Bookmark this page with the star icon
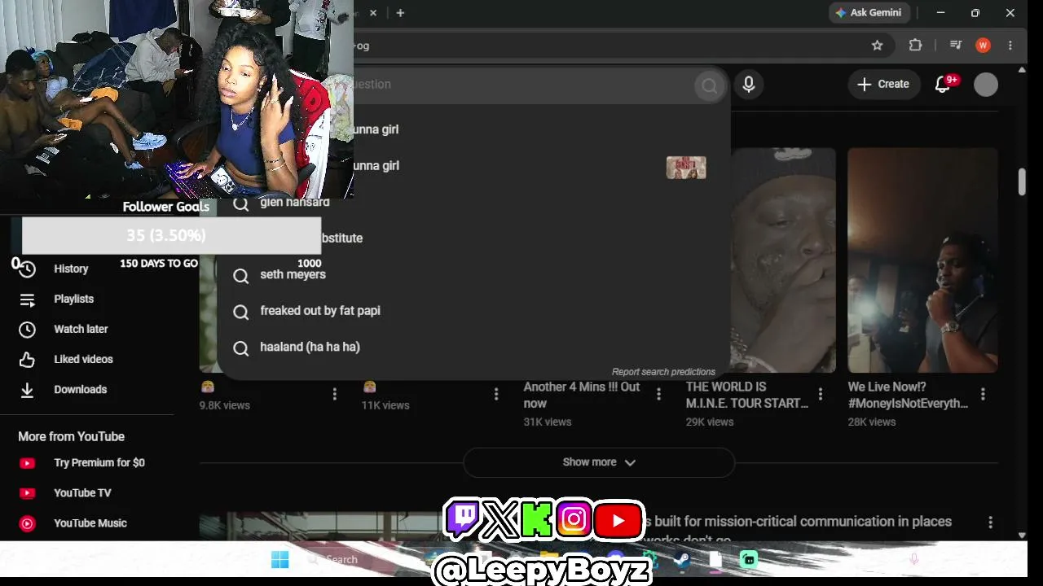This screenshot has height=586, width=1043. point(878,46)
